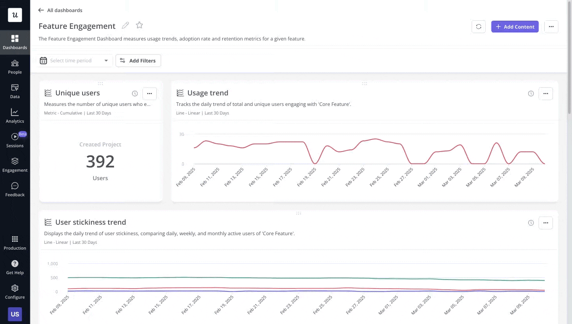Star the Feature Engagement dashboard as favorite

coord(139,25)
